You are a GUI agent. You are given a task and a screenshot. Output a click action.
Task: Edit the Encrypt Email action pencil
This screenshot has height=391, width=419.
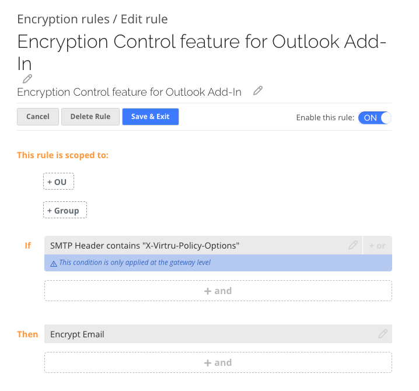click(383, 334)
